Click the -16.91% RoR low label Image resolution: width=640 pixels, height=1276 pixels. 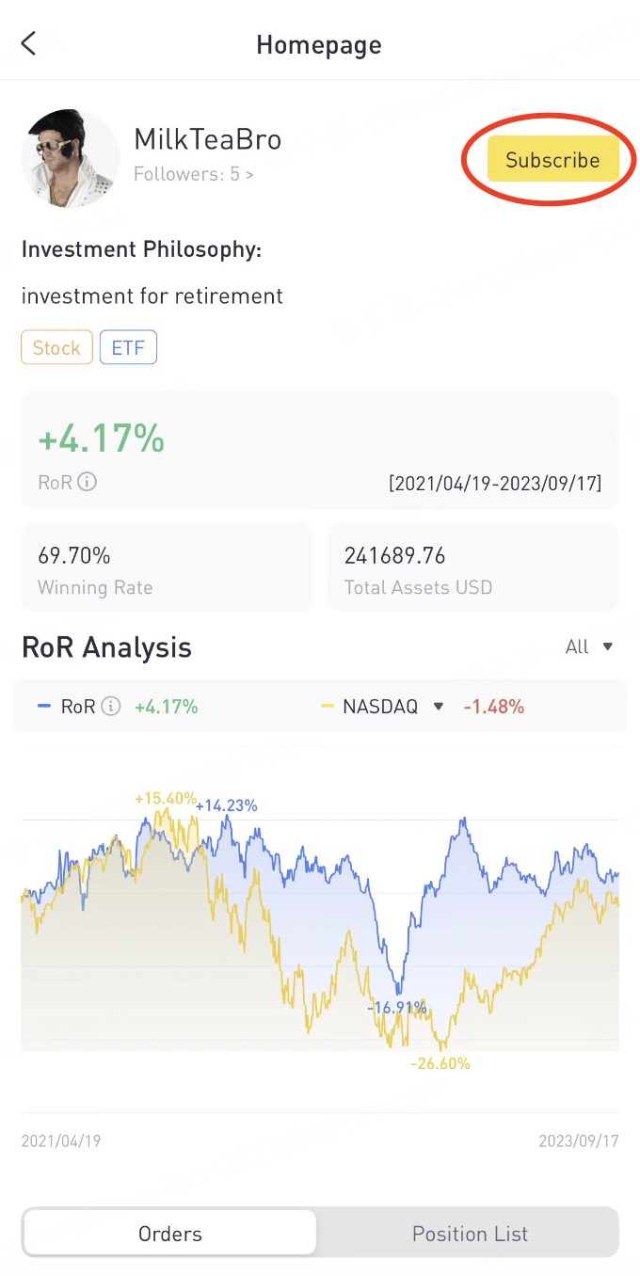(x=397, y=1008)
